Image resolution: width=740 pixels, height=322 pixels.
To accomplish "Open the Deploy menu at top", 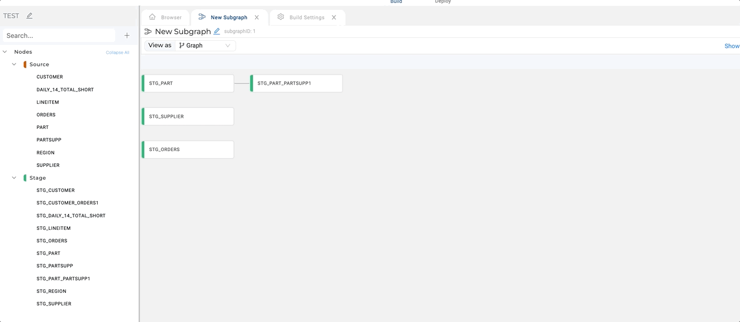I will click(x=443, y=2).
